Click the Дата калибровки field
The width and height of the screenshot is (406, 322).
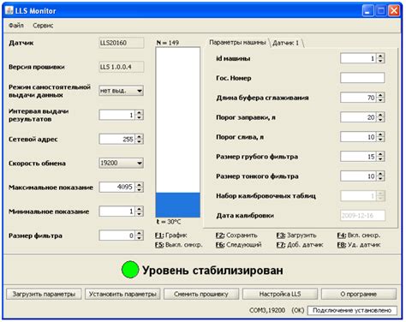click(x=362, y=216)
